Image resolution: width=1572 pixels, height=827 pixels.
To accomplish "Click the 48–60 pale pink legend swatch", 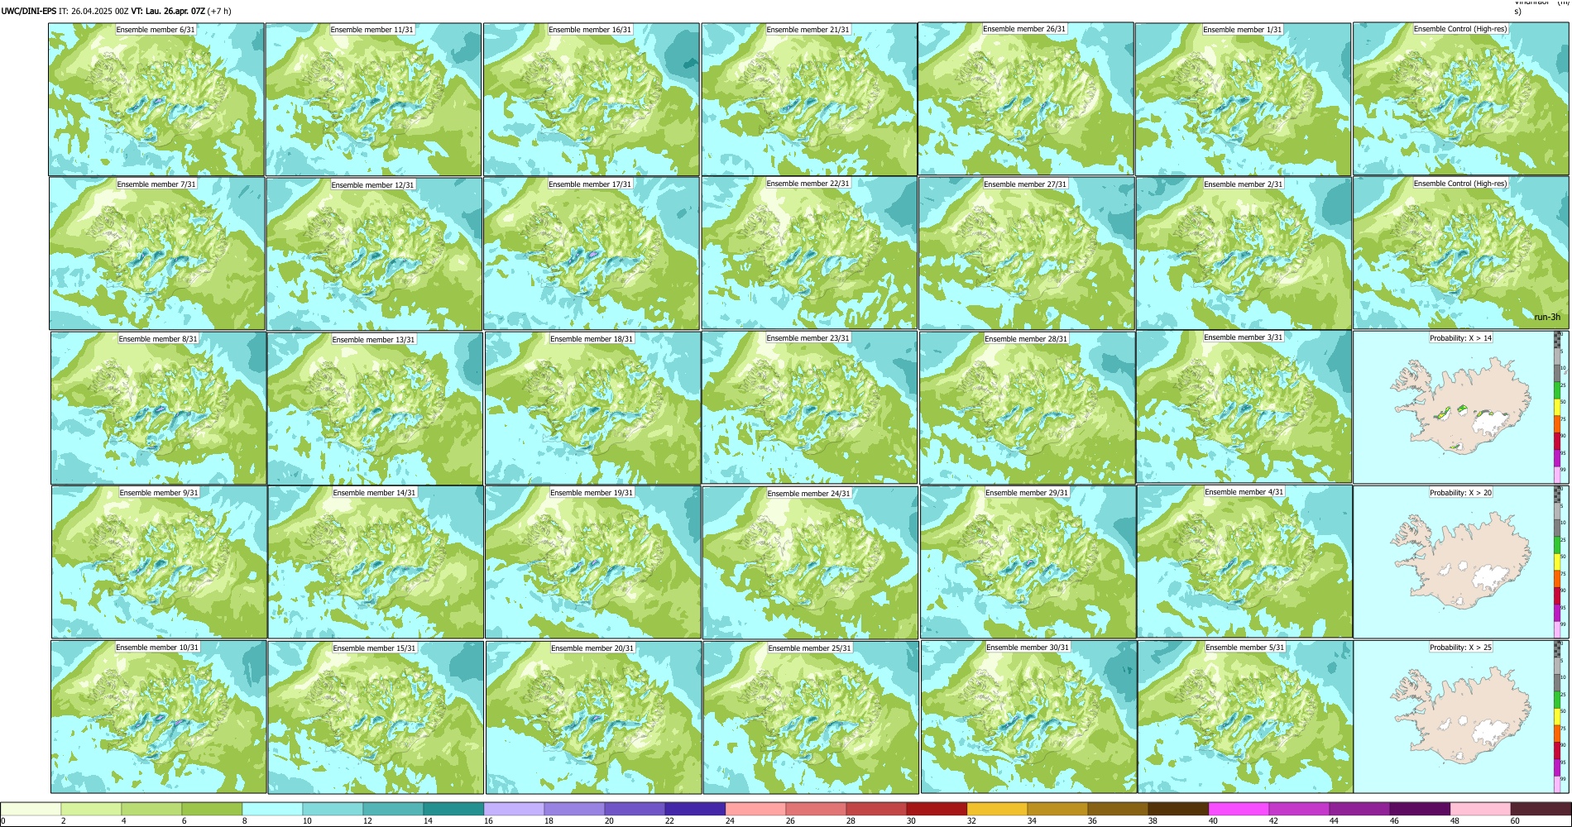I will click(x=1480, y=809).
